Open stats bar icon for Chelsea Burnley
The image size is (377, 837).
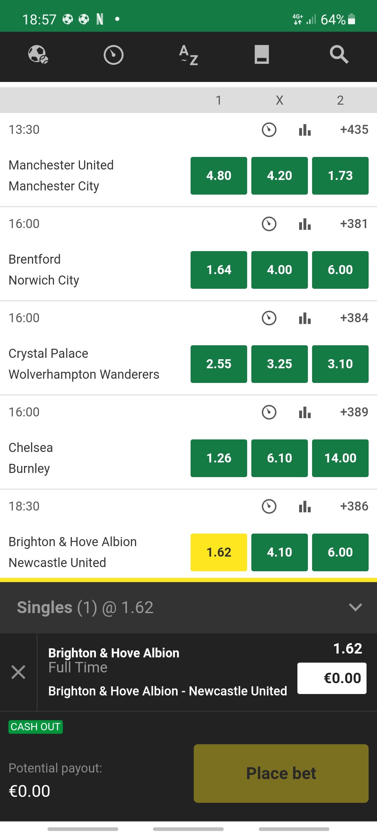pos(305,413)
